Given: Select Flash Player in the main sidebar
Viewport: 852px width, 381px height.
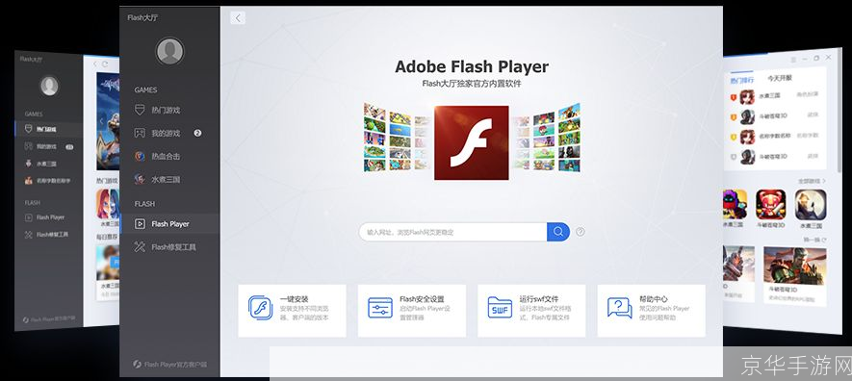Looking at the screenshot, I should [169, 223].
